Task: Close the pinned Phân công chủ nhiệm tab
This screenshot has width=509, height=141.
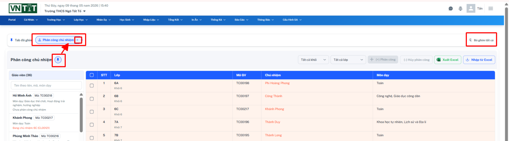Action: (x=77, y=40)
